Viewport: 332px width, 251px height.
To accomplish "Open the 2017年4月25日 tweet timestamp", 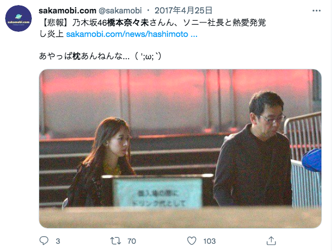I will click(184, 11).
